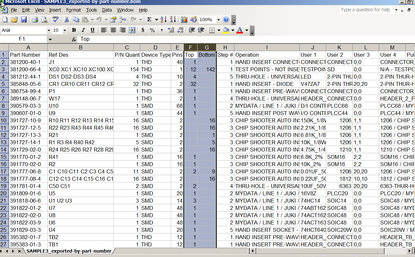The image size is (415, 257).
Task: Toggle underline formatting
Action: [92, 30]
